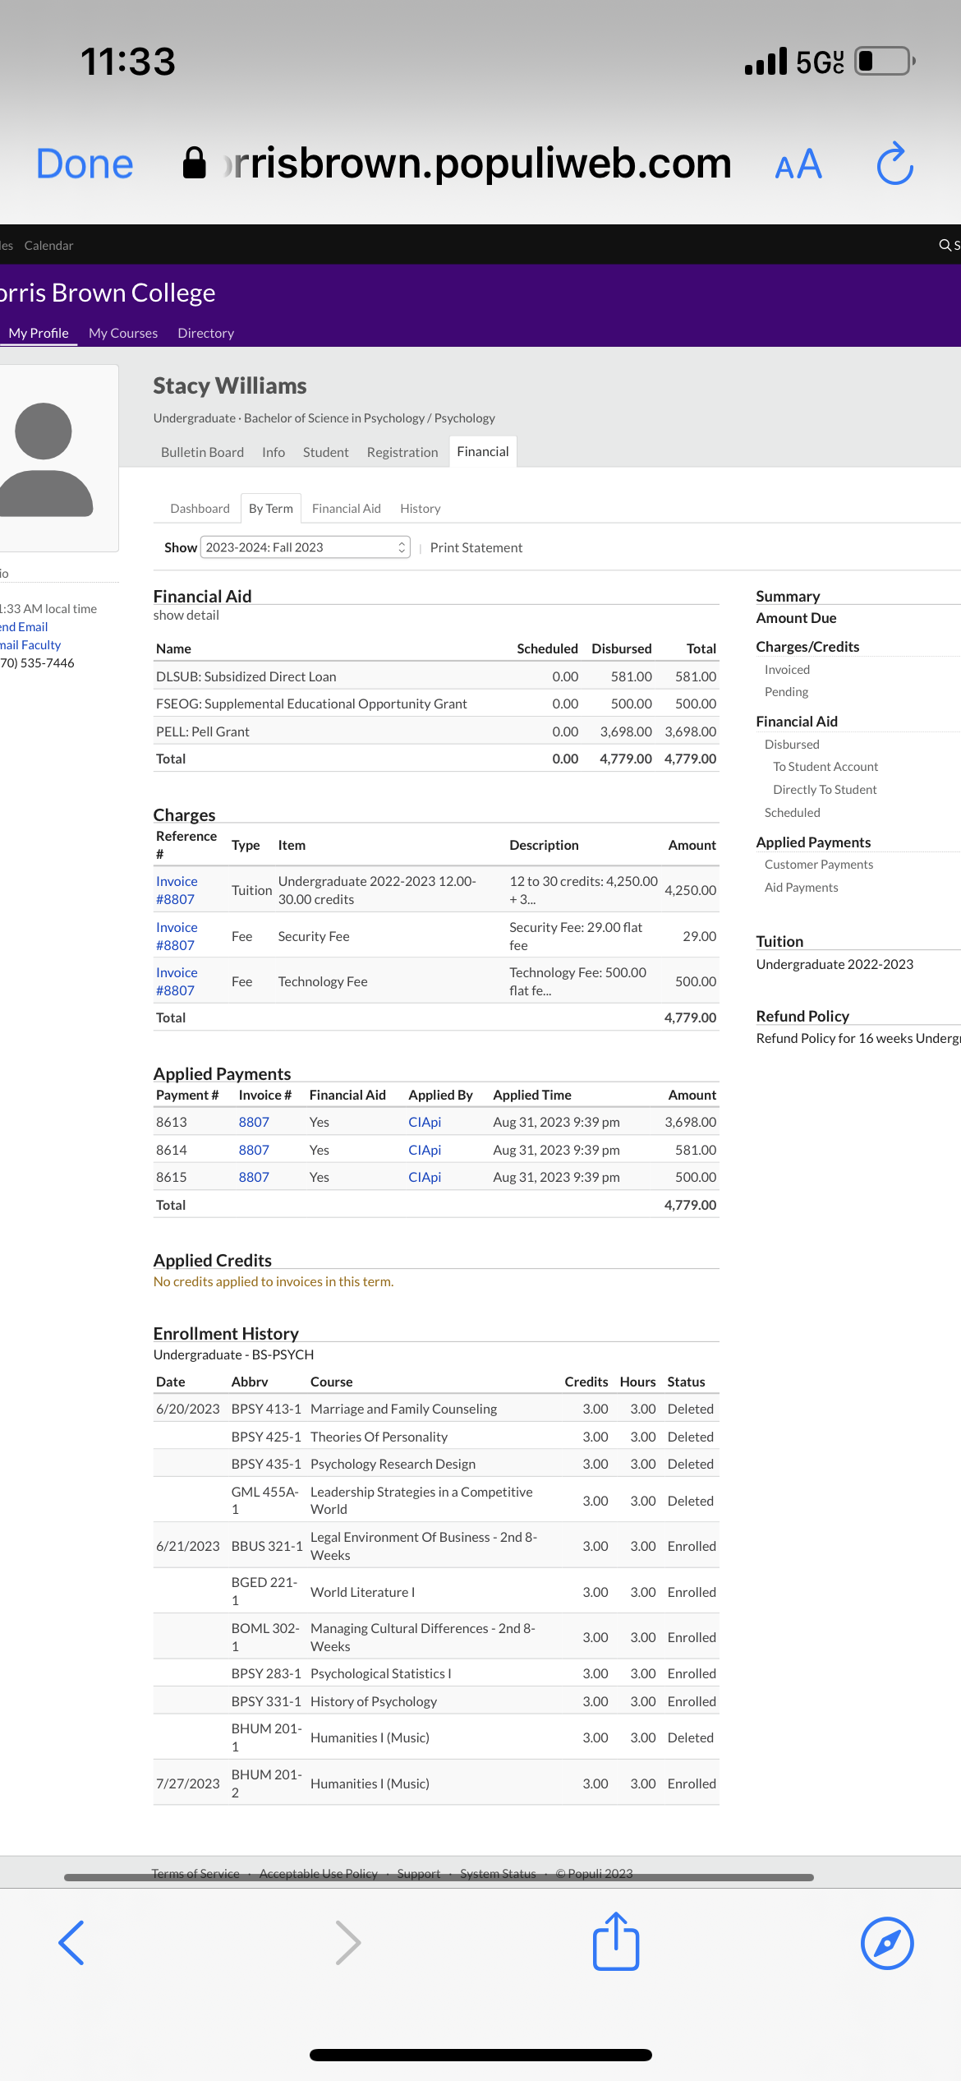Select the By Term sub-tab
Image resolution: width=961 pixels, height=2081 pixels.
271,508
